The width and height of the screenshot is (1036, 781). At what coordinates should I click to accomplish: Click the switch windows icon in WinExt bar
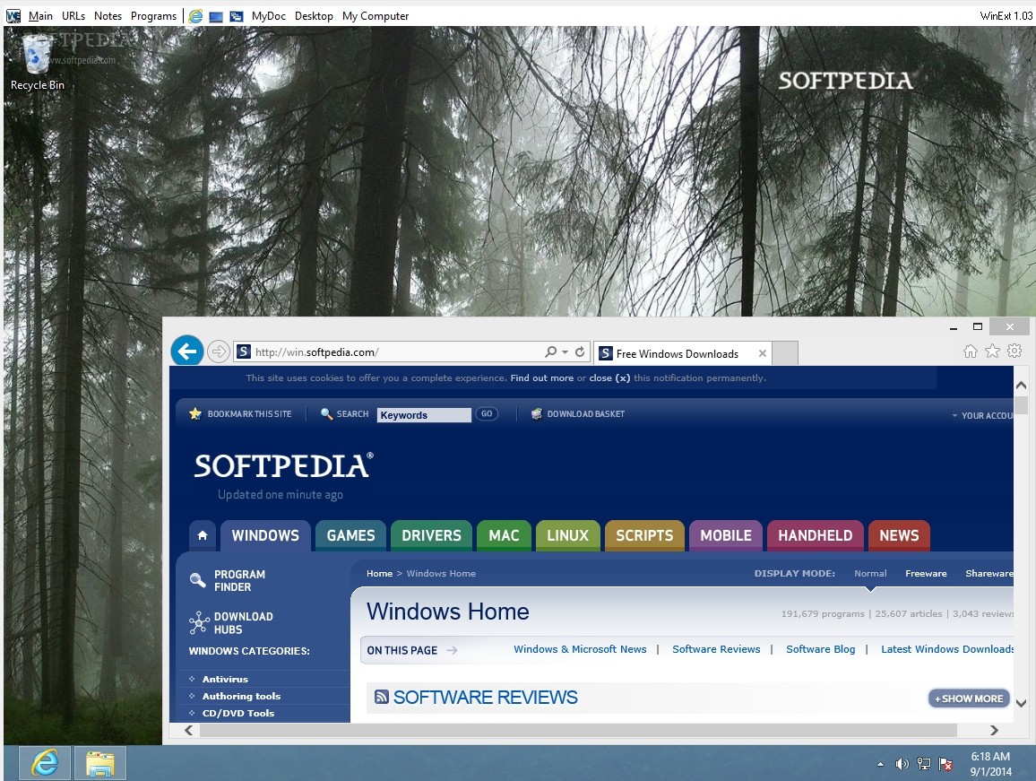point(236,16)
